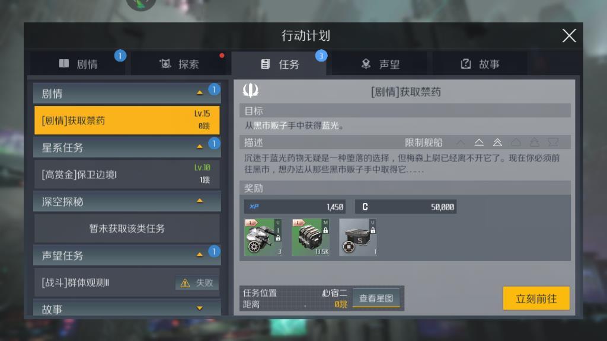Switch to the 探索 tab
607x341 pixels.
pyautogui.click(x=179, y=64)
